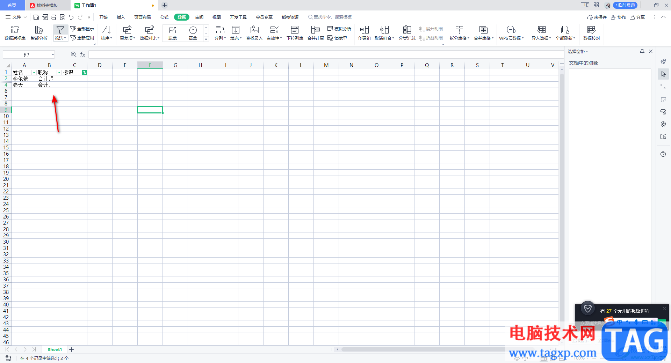Insert 基金 fund data type
This screenshot has height=363, width=671.
coord(193,33)
